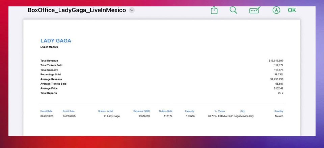
Task: Select the Venue column header
Action: (x=221, y=111)
